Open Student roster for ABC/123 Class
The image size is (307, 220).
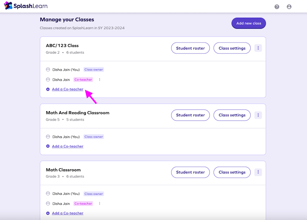click(190, 48)
